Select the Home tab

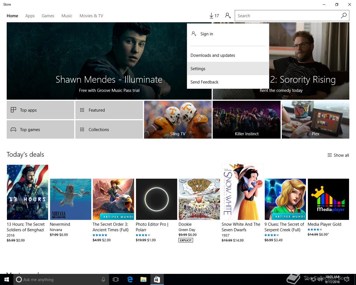click(13, 16)
